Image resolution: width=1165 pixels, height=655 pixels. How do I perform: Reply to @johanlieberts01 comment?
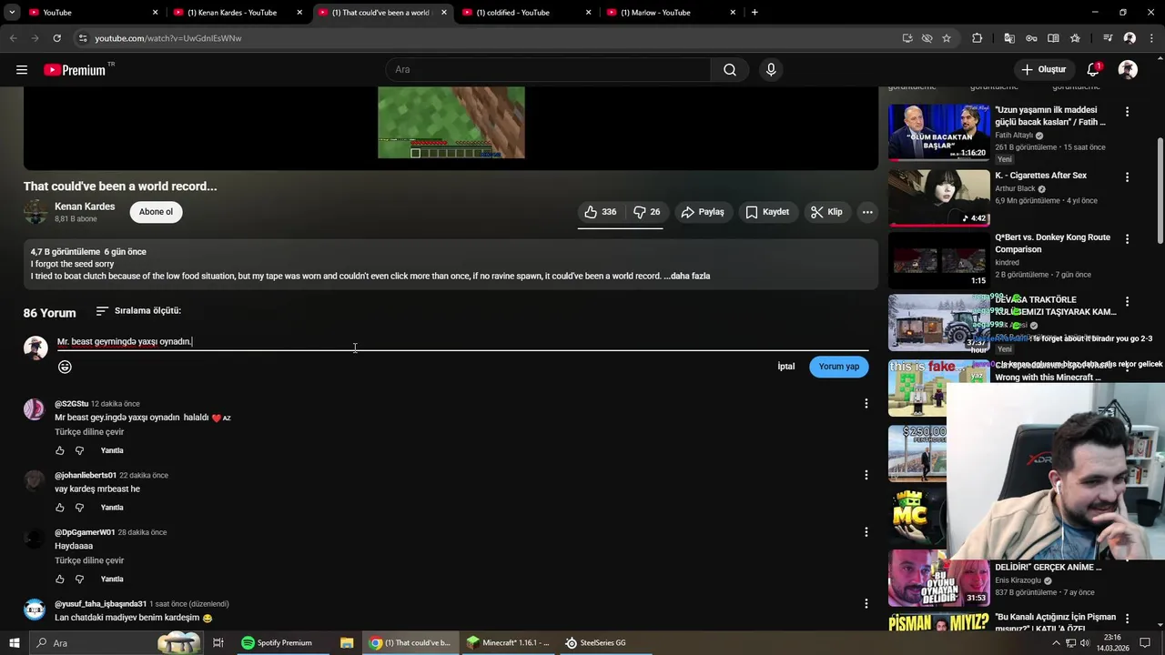tap(112, 508)
